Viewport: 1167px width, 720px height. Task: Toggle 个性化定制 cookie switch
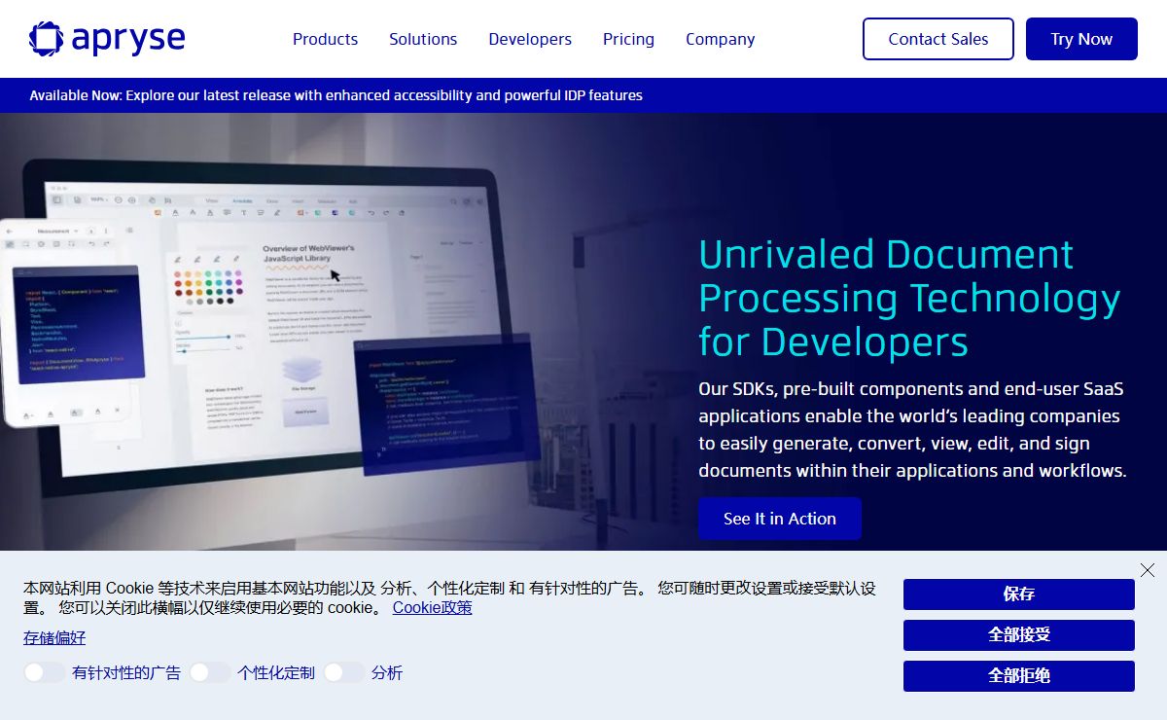(210, 672)
